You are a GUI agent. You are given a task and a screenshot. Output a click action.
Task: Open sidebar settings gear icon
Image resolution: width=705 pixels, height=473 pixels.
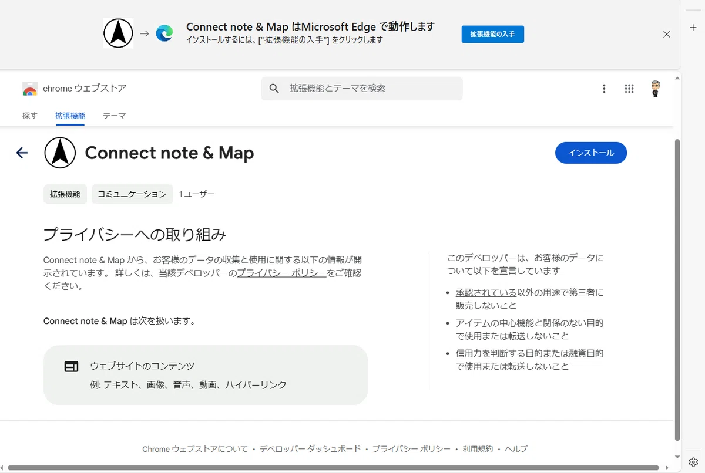[x=693, y=462]
